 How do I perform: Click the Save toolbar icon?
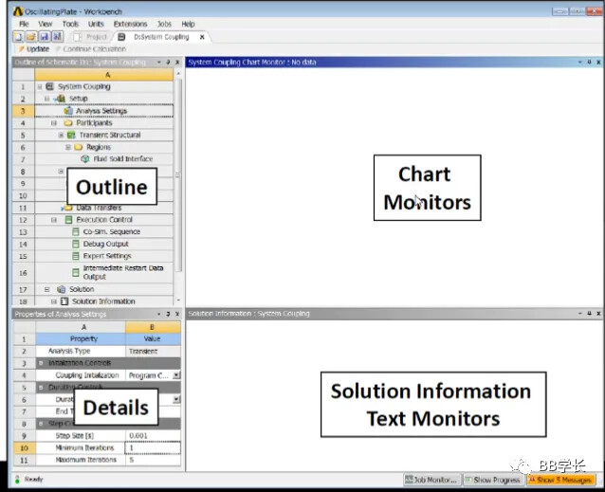[x=43, y=37]
